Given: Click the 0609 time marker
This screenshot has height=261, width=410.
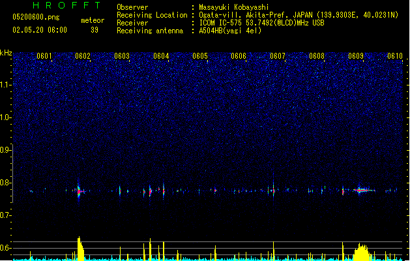Looking at the screenshot, I should point(356,56).
